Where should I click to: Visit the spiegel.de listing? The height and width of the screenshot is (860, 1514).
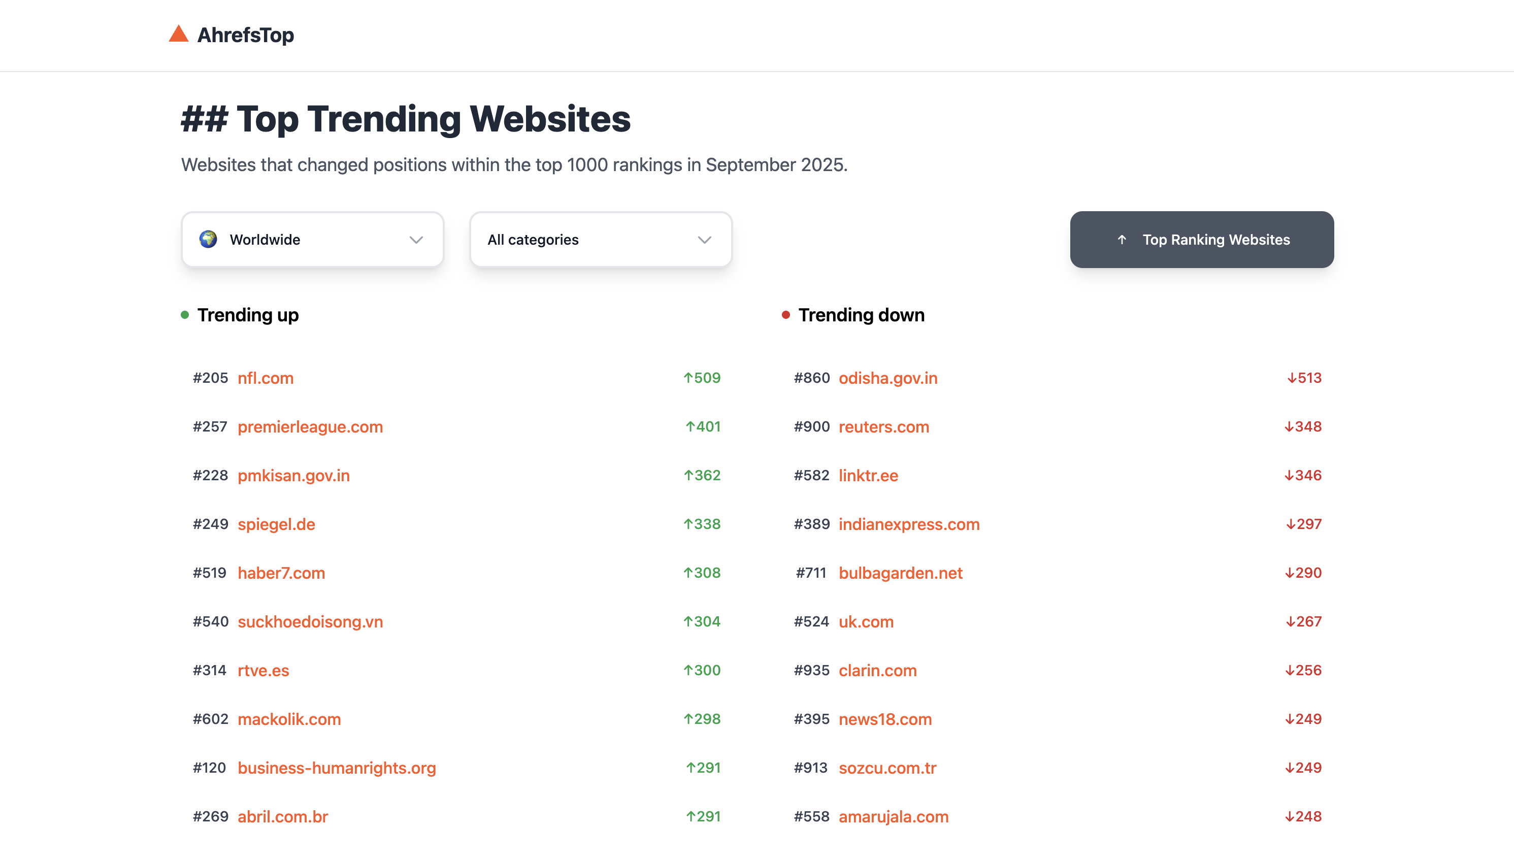pyautogui.click(x=276, y=524)
